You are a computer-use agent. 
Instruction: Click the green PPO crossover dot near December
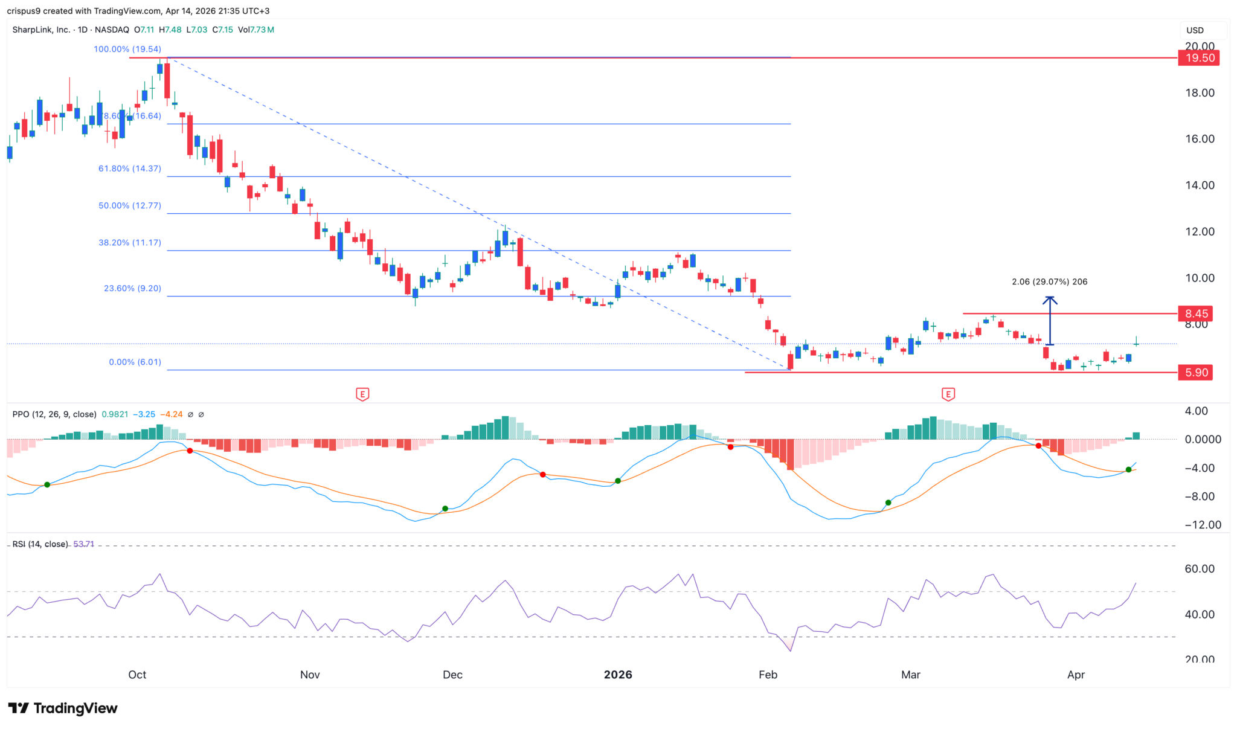445,509
